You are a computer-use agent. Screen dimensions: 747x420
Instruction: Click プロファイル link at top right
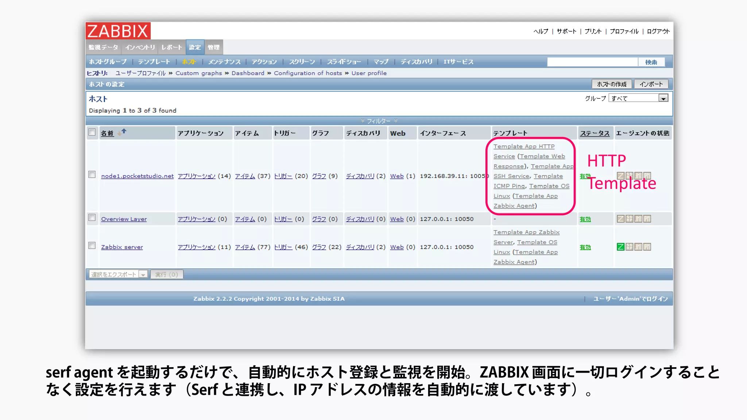pyautogui.click(x=624, y=31)
